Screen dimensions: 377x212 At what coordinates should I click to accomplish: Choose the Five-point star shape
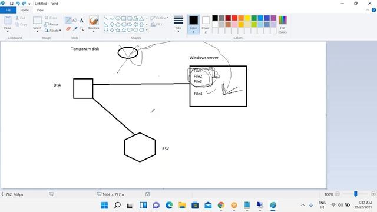click(x=118, y=30)
